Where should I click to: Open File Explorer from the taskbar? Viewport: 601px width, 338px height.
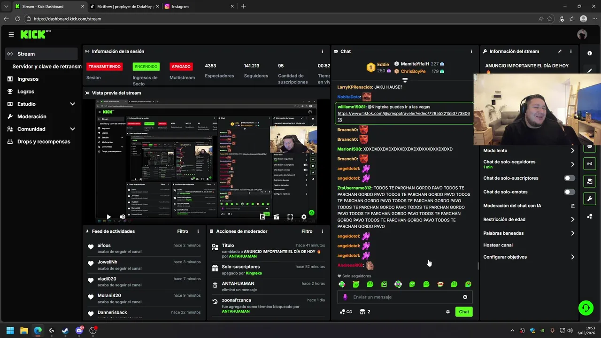coord(24,330)
